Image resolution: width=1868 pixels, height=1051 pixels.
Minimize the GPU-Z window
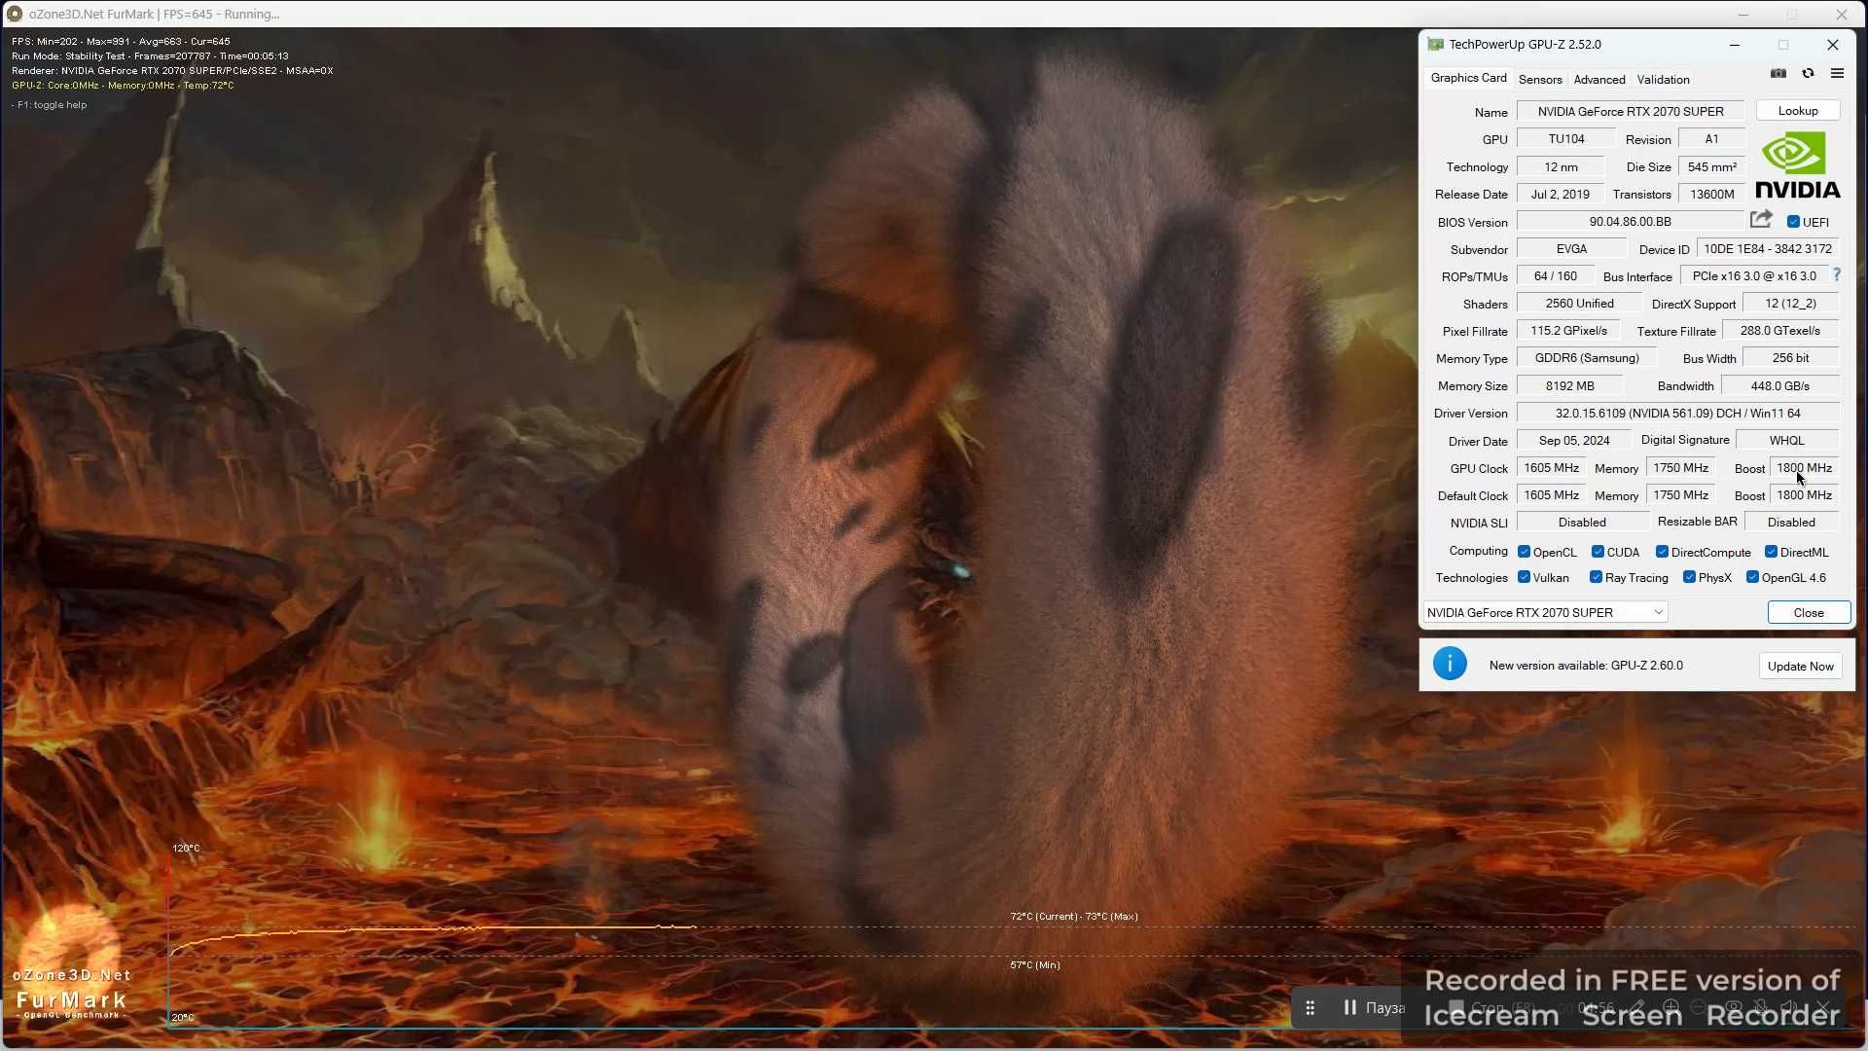coord(1734,45)
